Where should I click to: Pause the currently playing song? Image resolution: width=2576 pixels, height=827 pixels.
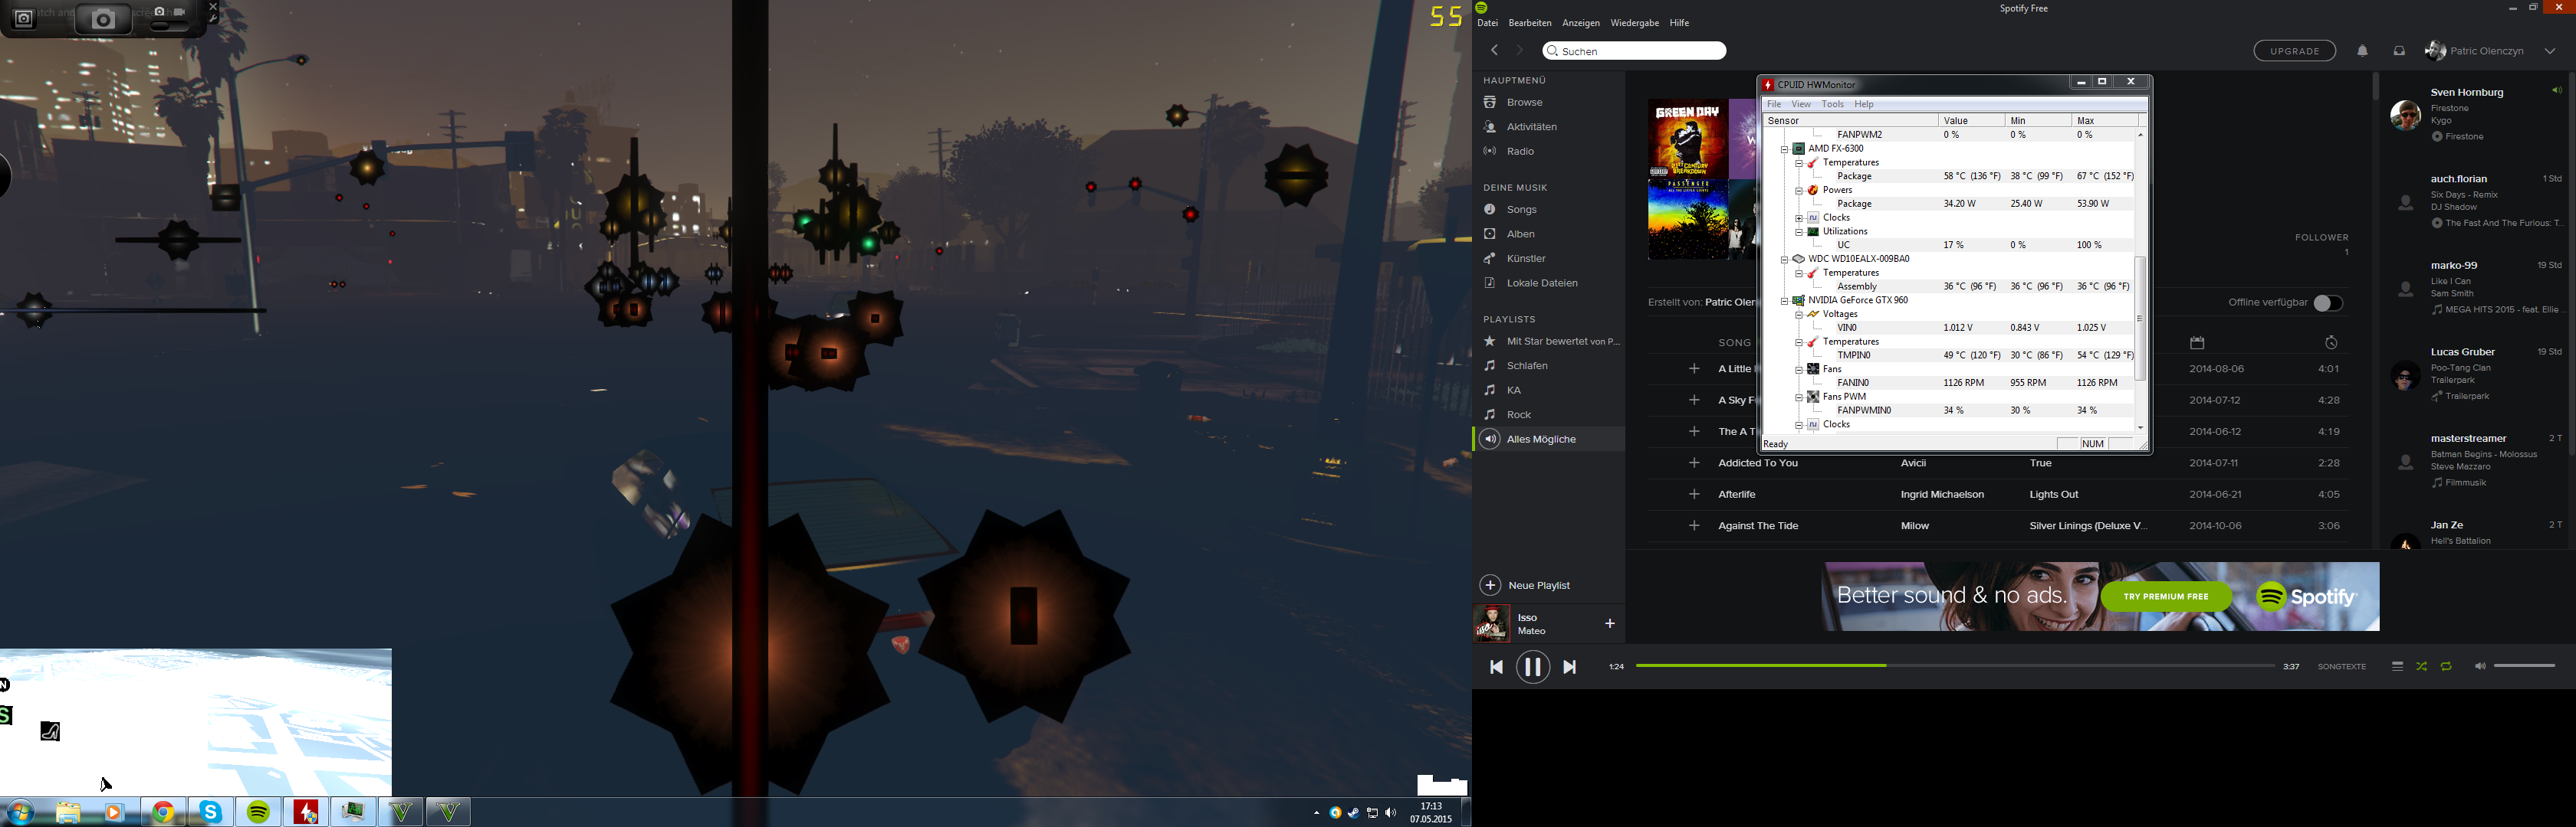pos(1532,666)
